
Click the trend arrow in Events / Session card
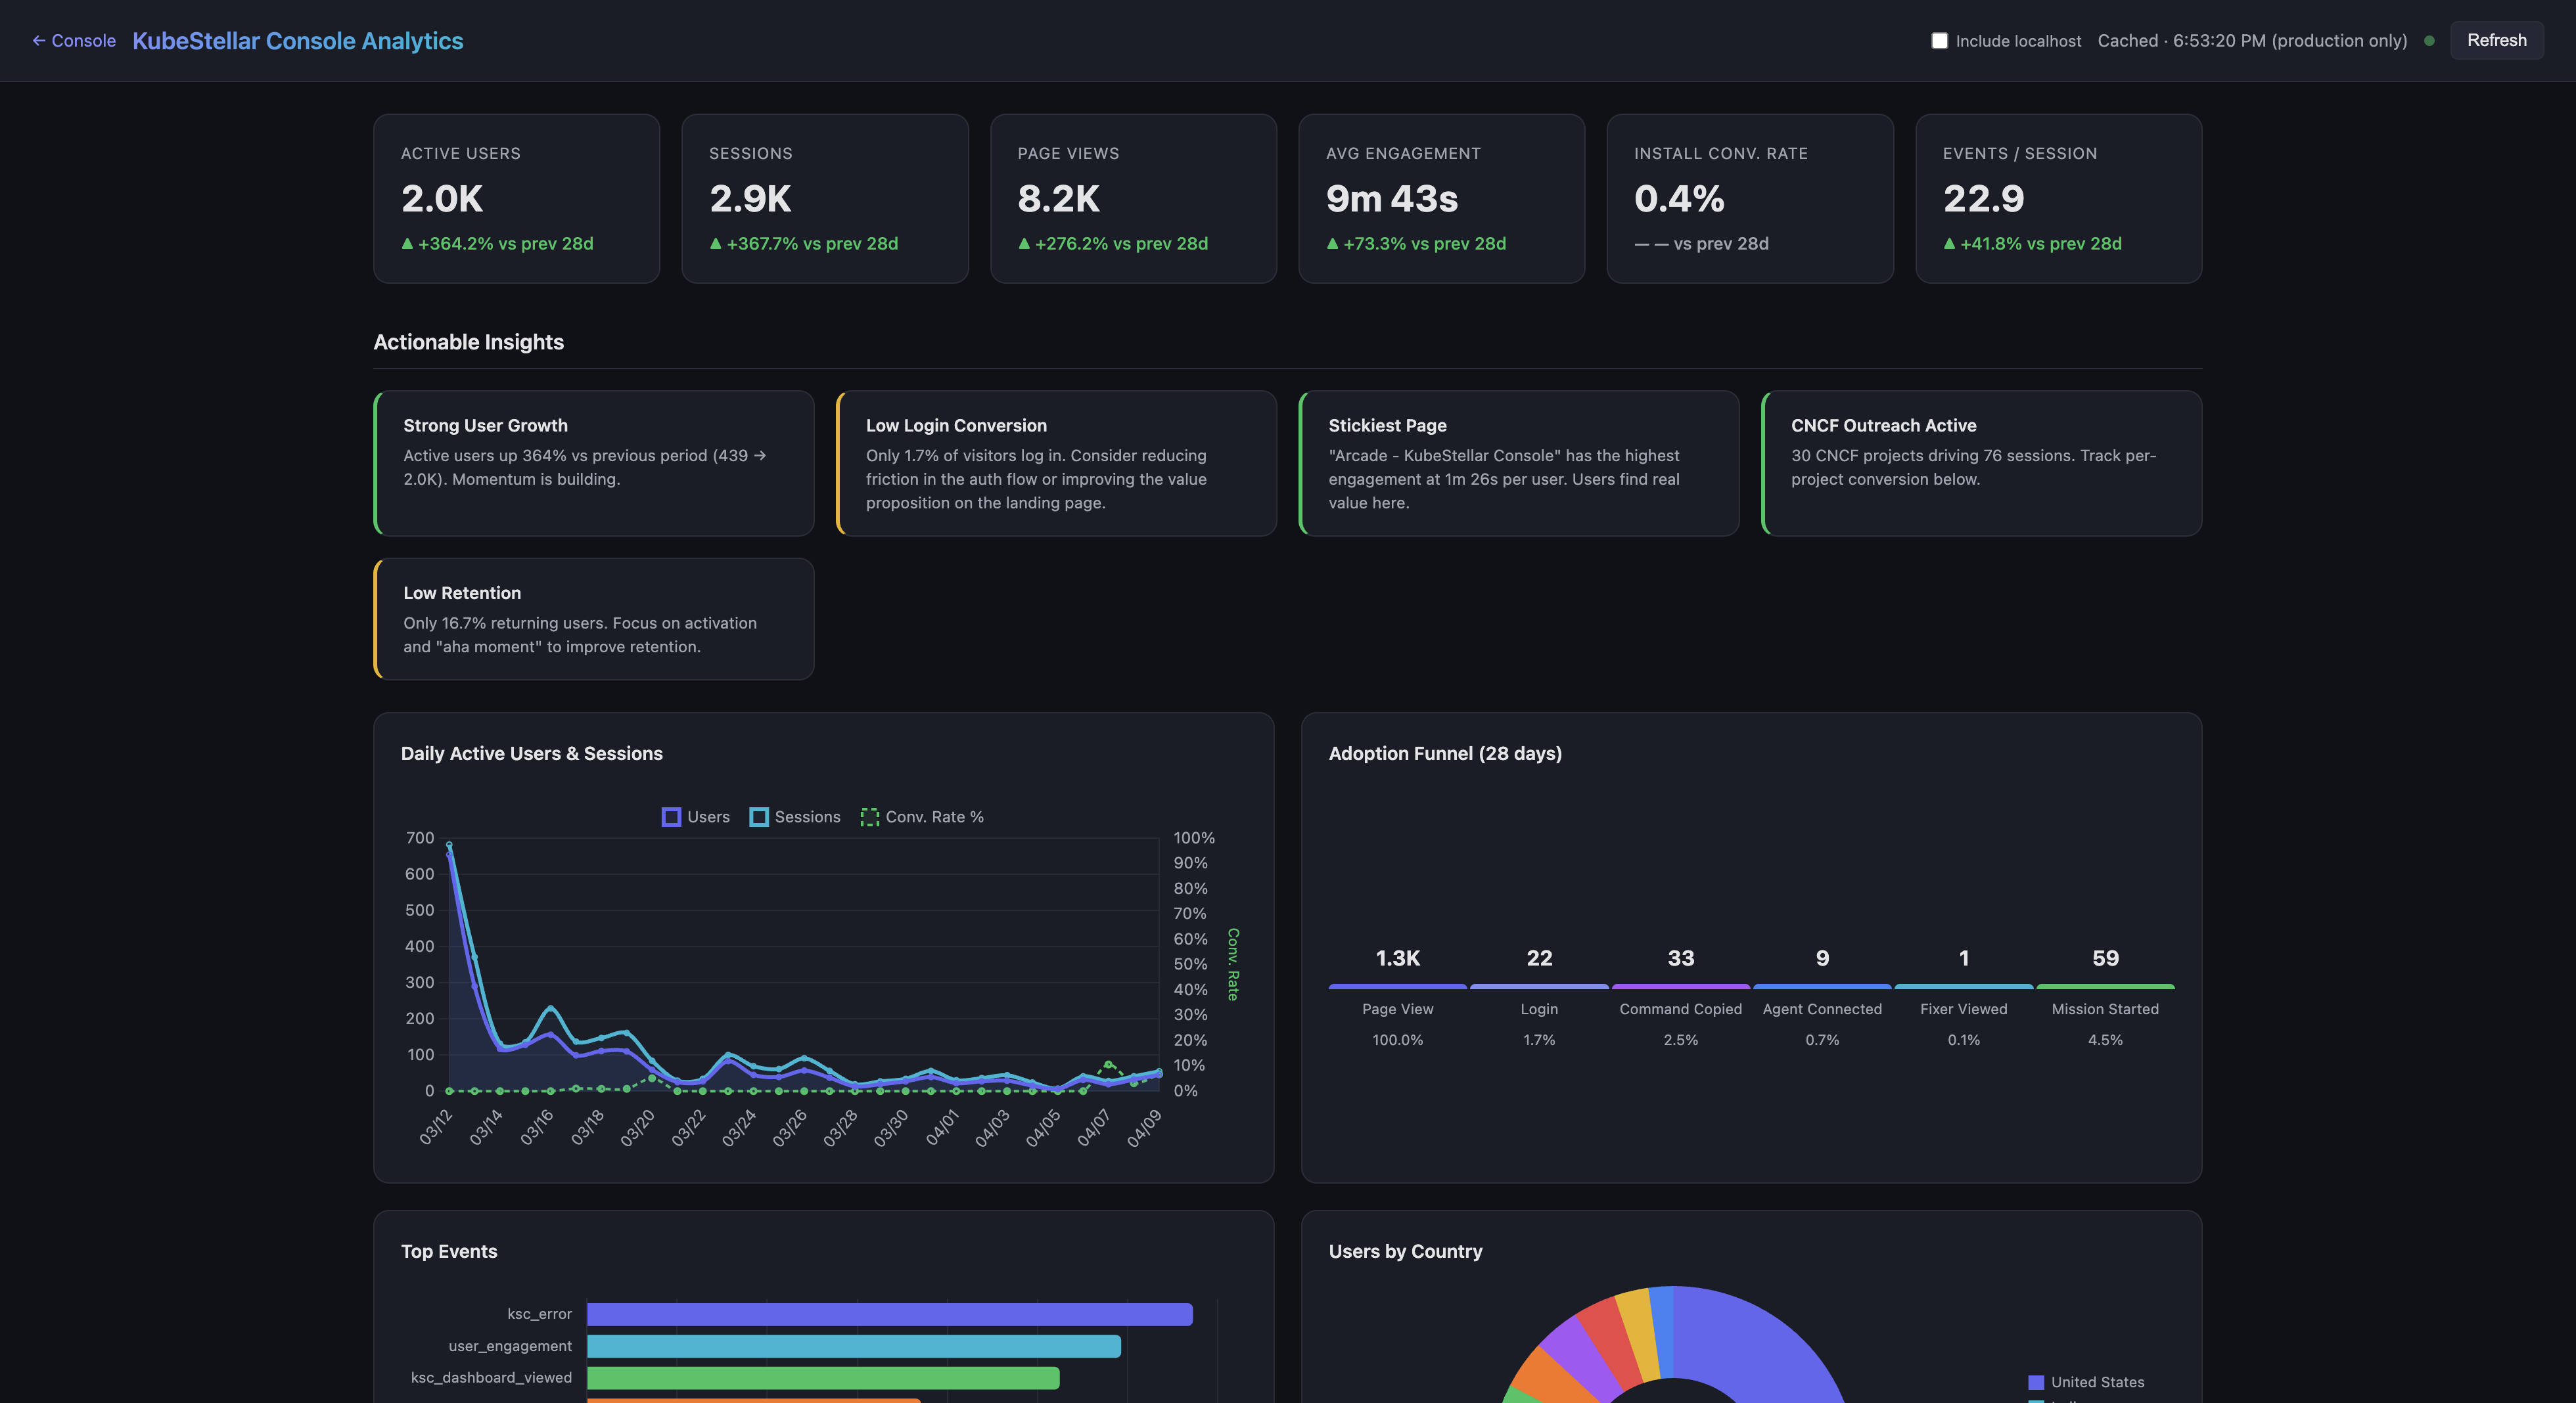point(1949,244)
